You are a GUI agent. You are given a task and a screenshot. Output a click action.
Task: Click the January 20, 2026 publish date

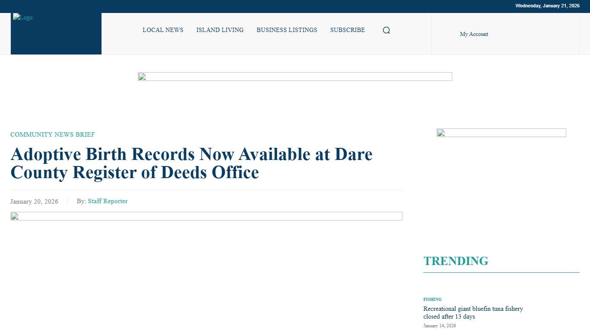[x=34, y=201]
